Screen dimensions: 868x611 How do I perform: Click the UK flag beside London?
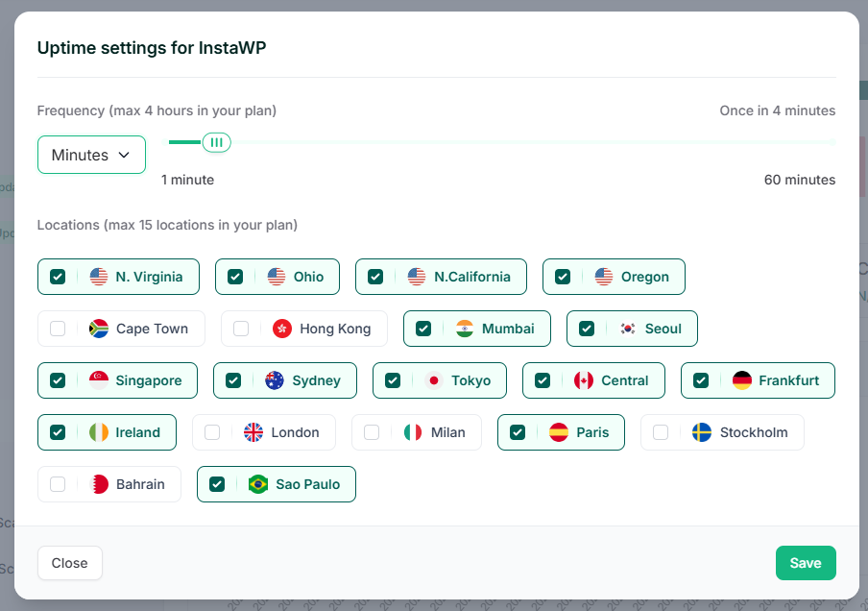[x=253, y=432]
